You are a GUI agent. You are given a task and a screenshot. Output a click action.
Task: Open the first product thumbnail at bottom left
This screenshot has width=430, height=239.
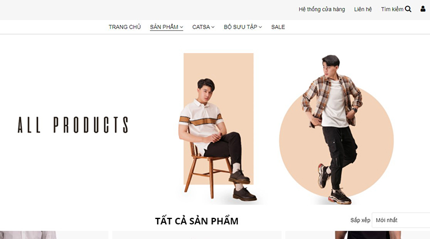(54, 235)
